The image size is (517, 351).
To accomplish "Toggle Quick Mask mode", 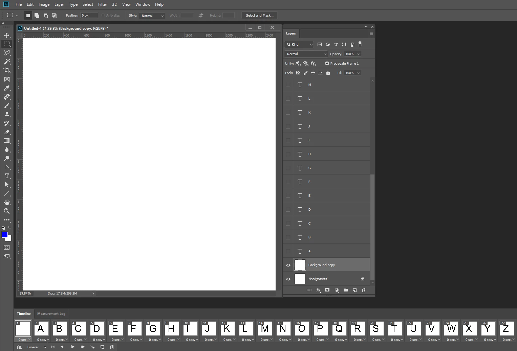I will [x=7, y=248].
